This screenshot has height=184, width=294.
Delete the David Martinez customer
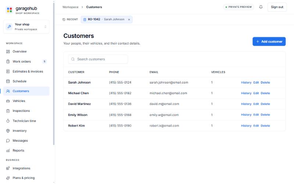[x=265, y=104]
